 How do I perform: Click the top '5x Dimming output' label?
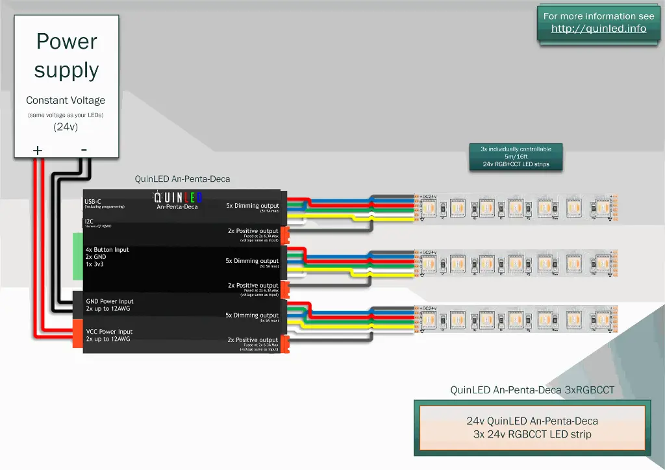click(x=253, y=206)
